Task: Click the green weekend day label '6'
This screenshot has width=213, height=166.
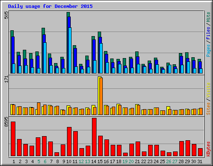Action: click(x=45, y=161)
